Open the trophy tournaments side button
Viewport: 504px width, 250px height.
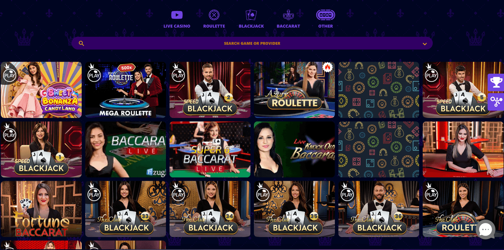[496, 82]
